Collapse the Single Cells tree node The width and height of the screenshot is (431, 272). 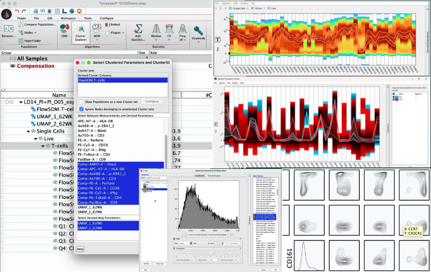(29, 131)
